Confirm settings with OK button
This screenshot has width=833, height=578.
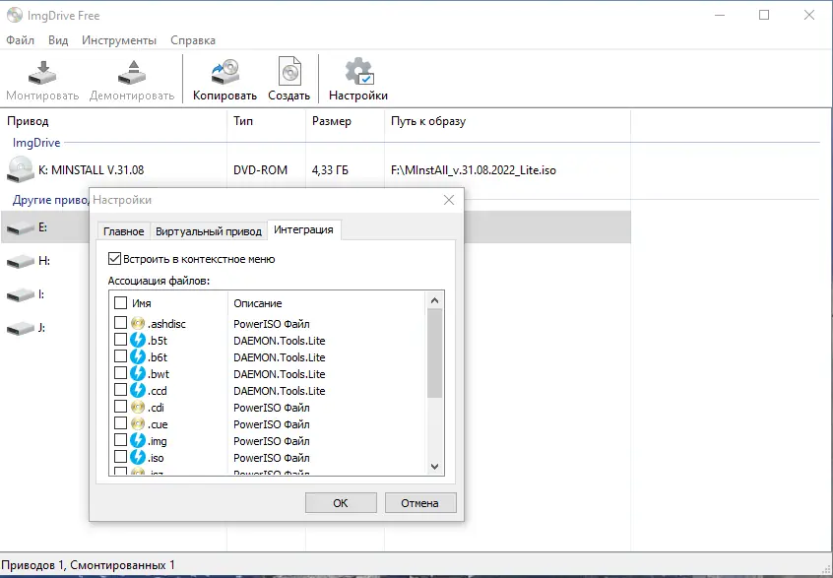coord(341,502)
